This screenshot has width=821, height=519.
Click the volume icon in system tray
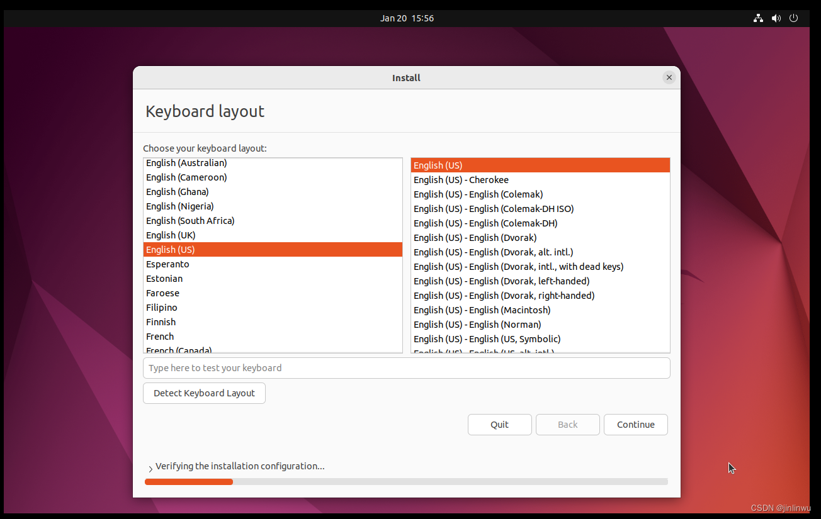point(776,18)
